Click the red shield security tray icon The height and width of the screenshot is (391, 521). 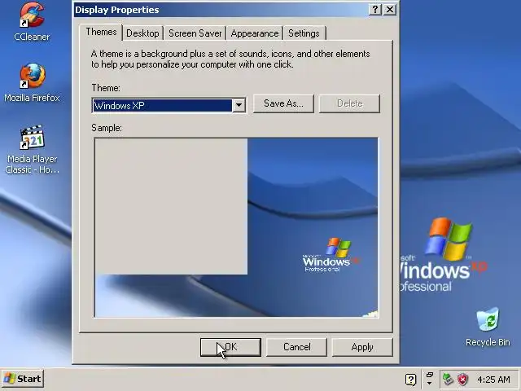[x=462, y=379]
